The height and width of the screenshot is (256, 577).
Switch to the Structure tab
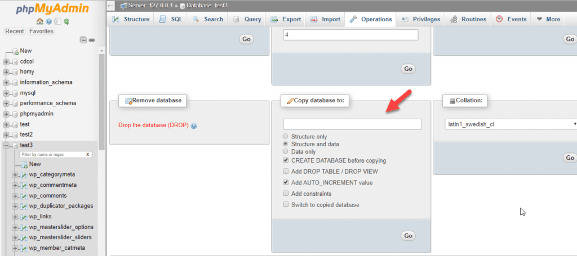[x=131, y=20]
